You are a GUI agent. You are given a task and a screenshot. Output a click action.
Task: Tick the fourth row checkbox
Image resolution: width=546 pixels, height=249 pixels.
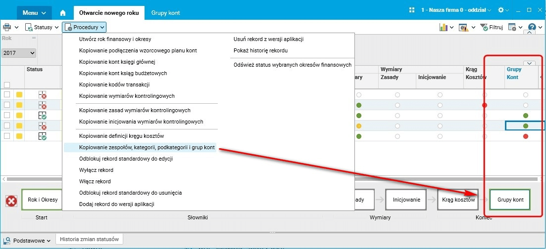point(7,125)
